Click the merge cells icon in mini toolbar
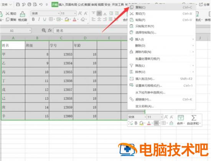211x161 pixels. pos(181,118)
